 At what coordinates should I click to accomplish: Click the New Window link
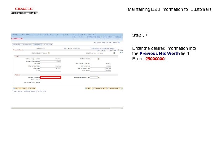[98, 43]
